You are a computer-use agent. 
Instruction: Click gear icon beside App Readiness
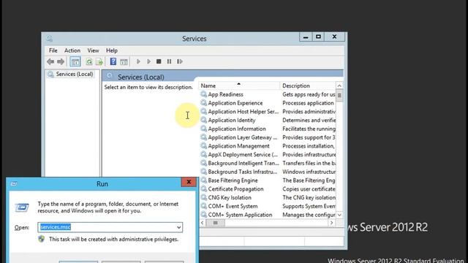(x=203, y=94)
